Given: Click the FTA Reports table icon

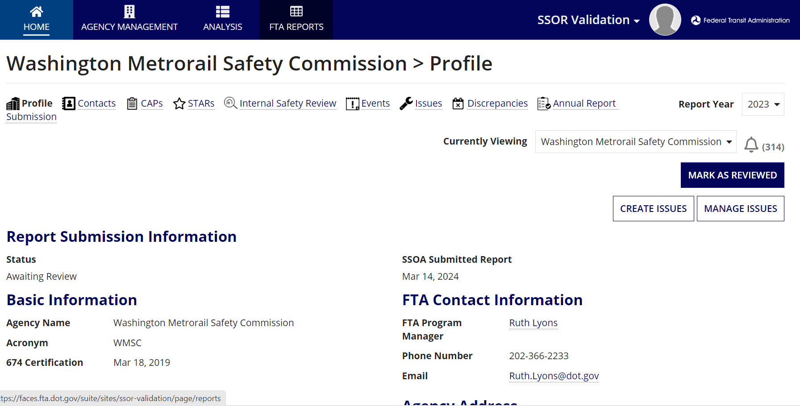Looking at the screenshot, I should 296,12.
